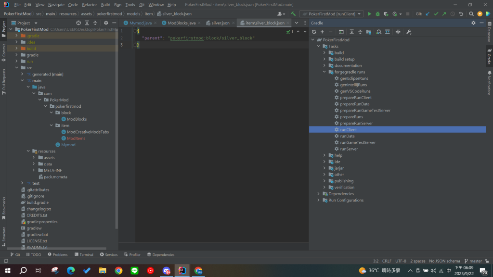Select build.gradle in the project tree

click(38, 202)
